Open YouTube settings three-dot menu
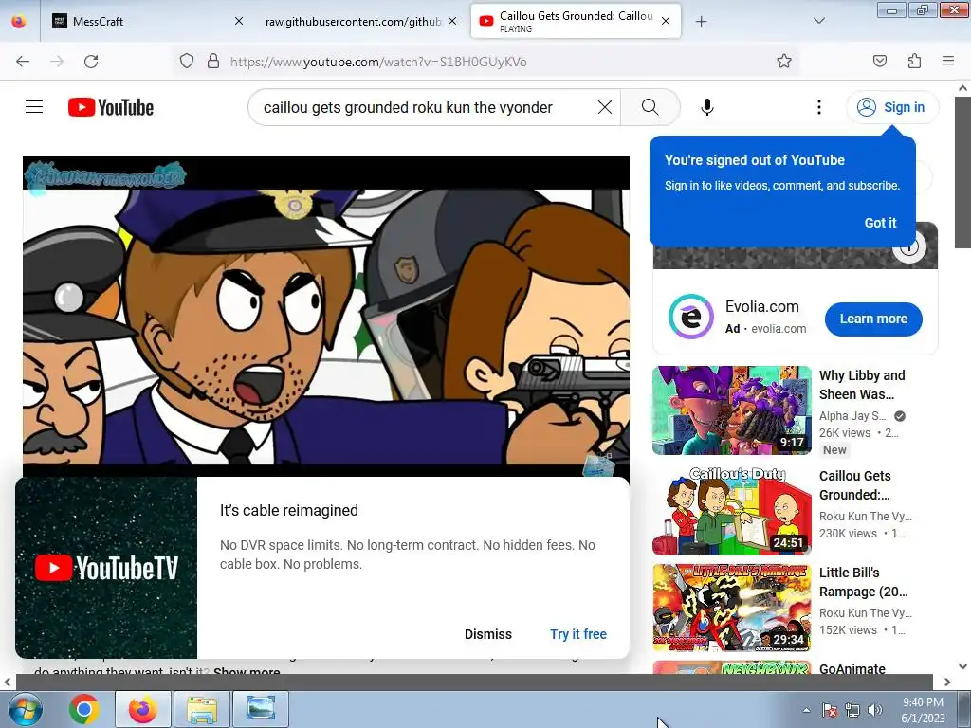971x728 pixels. coord(818,107)
